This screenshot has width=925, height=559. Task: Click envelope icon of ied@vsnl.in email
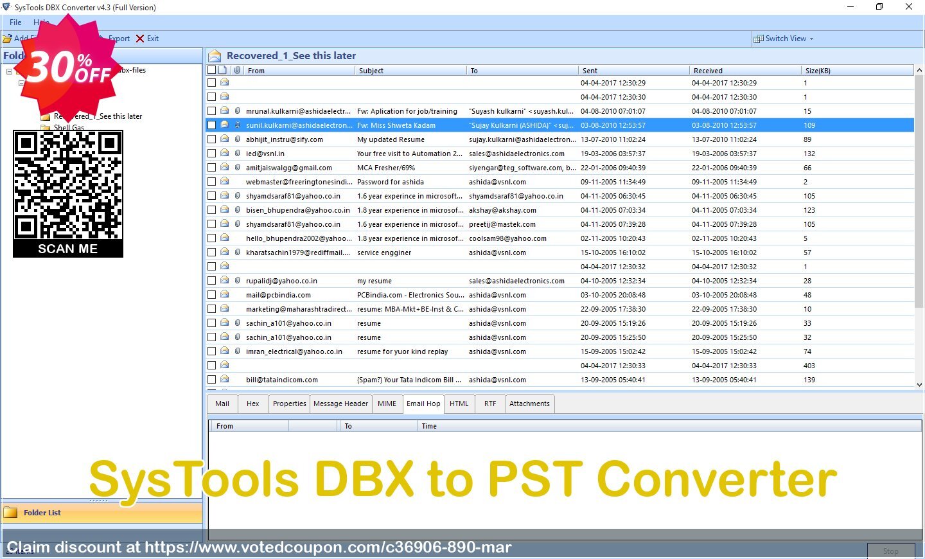click(x=224, y=153)
